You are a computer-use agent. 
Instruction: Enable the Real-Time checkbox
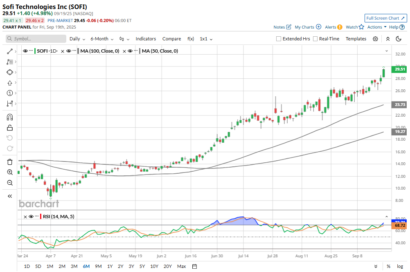click(315, 39)
